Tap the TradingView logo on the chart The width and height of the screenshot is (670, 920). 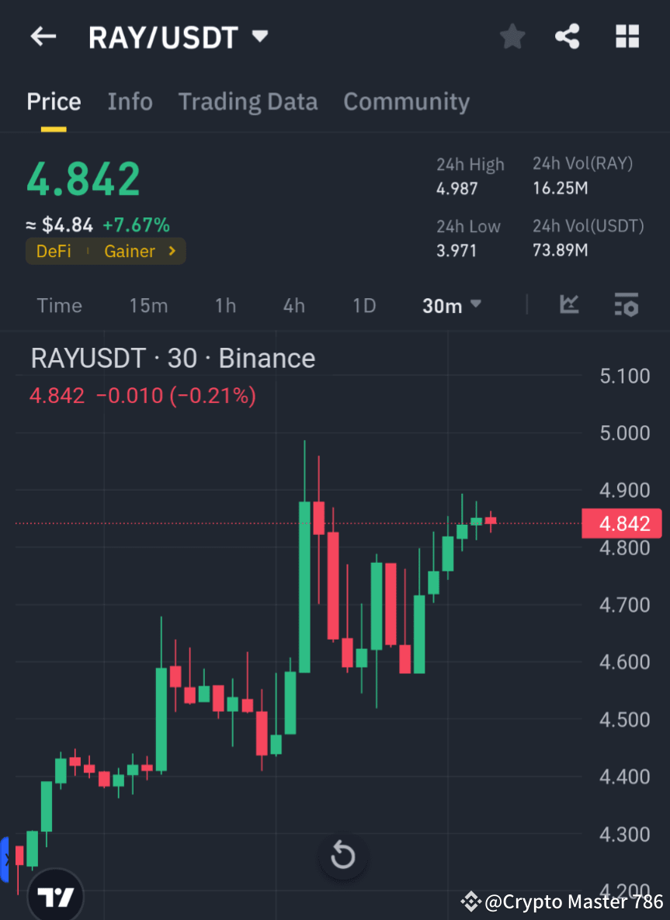click(x=54, y=894)
